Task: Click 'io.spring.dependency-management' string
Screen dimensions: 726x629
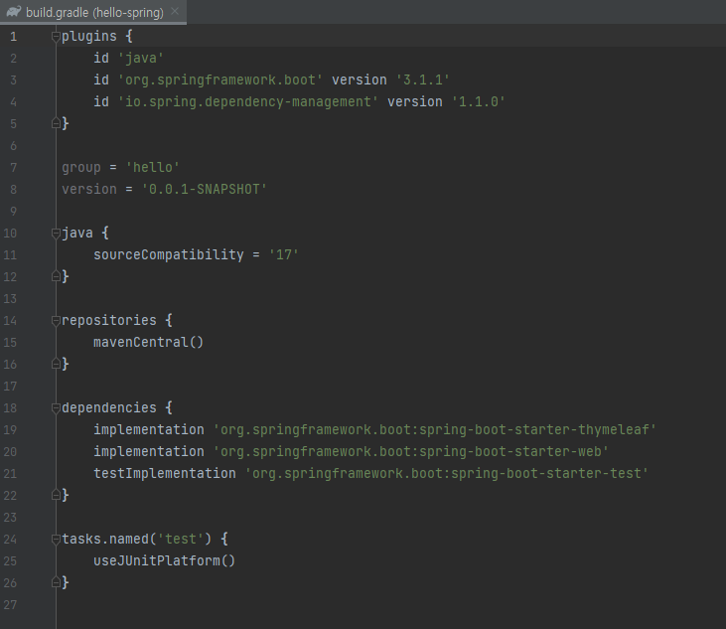Action: [x=248, y=102]
